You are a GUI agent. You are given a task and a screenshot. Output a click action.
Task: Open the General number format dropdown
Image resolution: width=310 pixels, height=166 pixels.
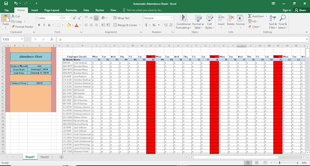tap(171, 18)
